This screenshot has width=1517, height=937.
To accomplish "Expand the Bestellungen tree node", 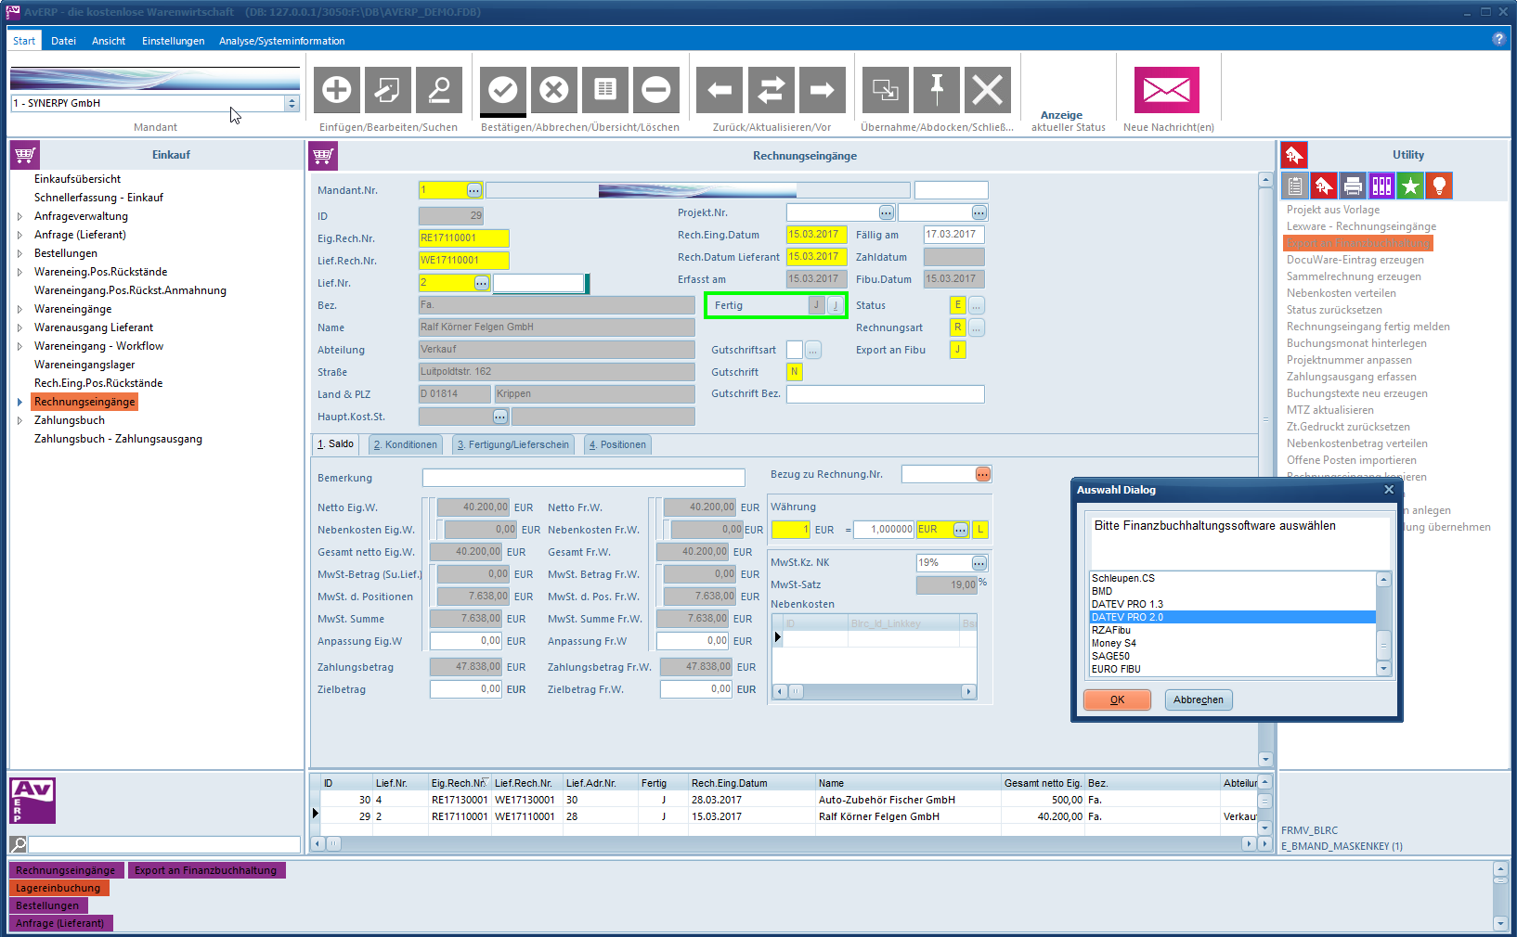I will (19, 253).
